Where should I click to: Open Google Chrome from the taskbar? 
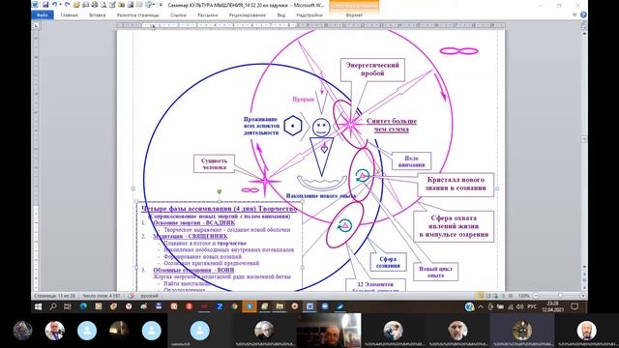pos(234,306)
